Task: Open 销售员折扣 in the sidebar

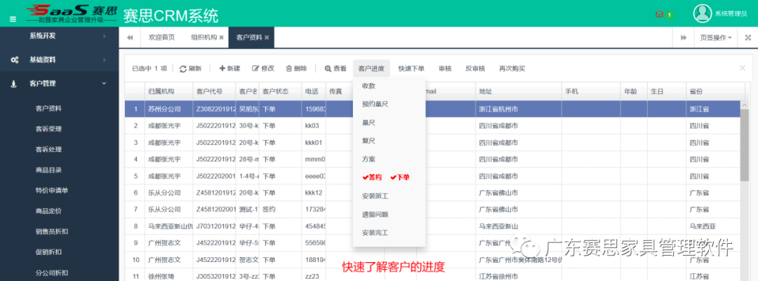Action: tap(52, 231)
